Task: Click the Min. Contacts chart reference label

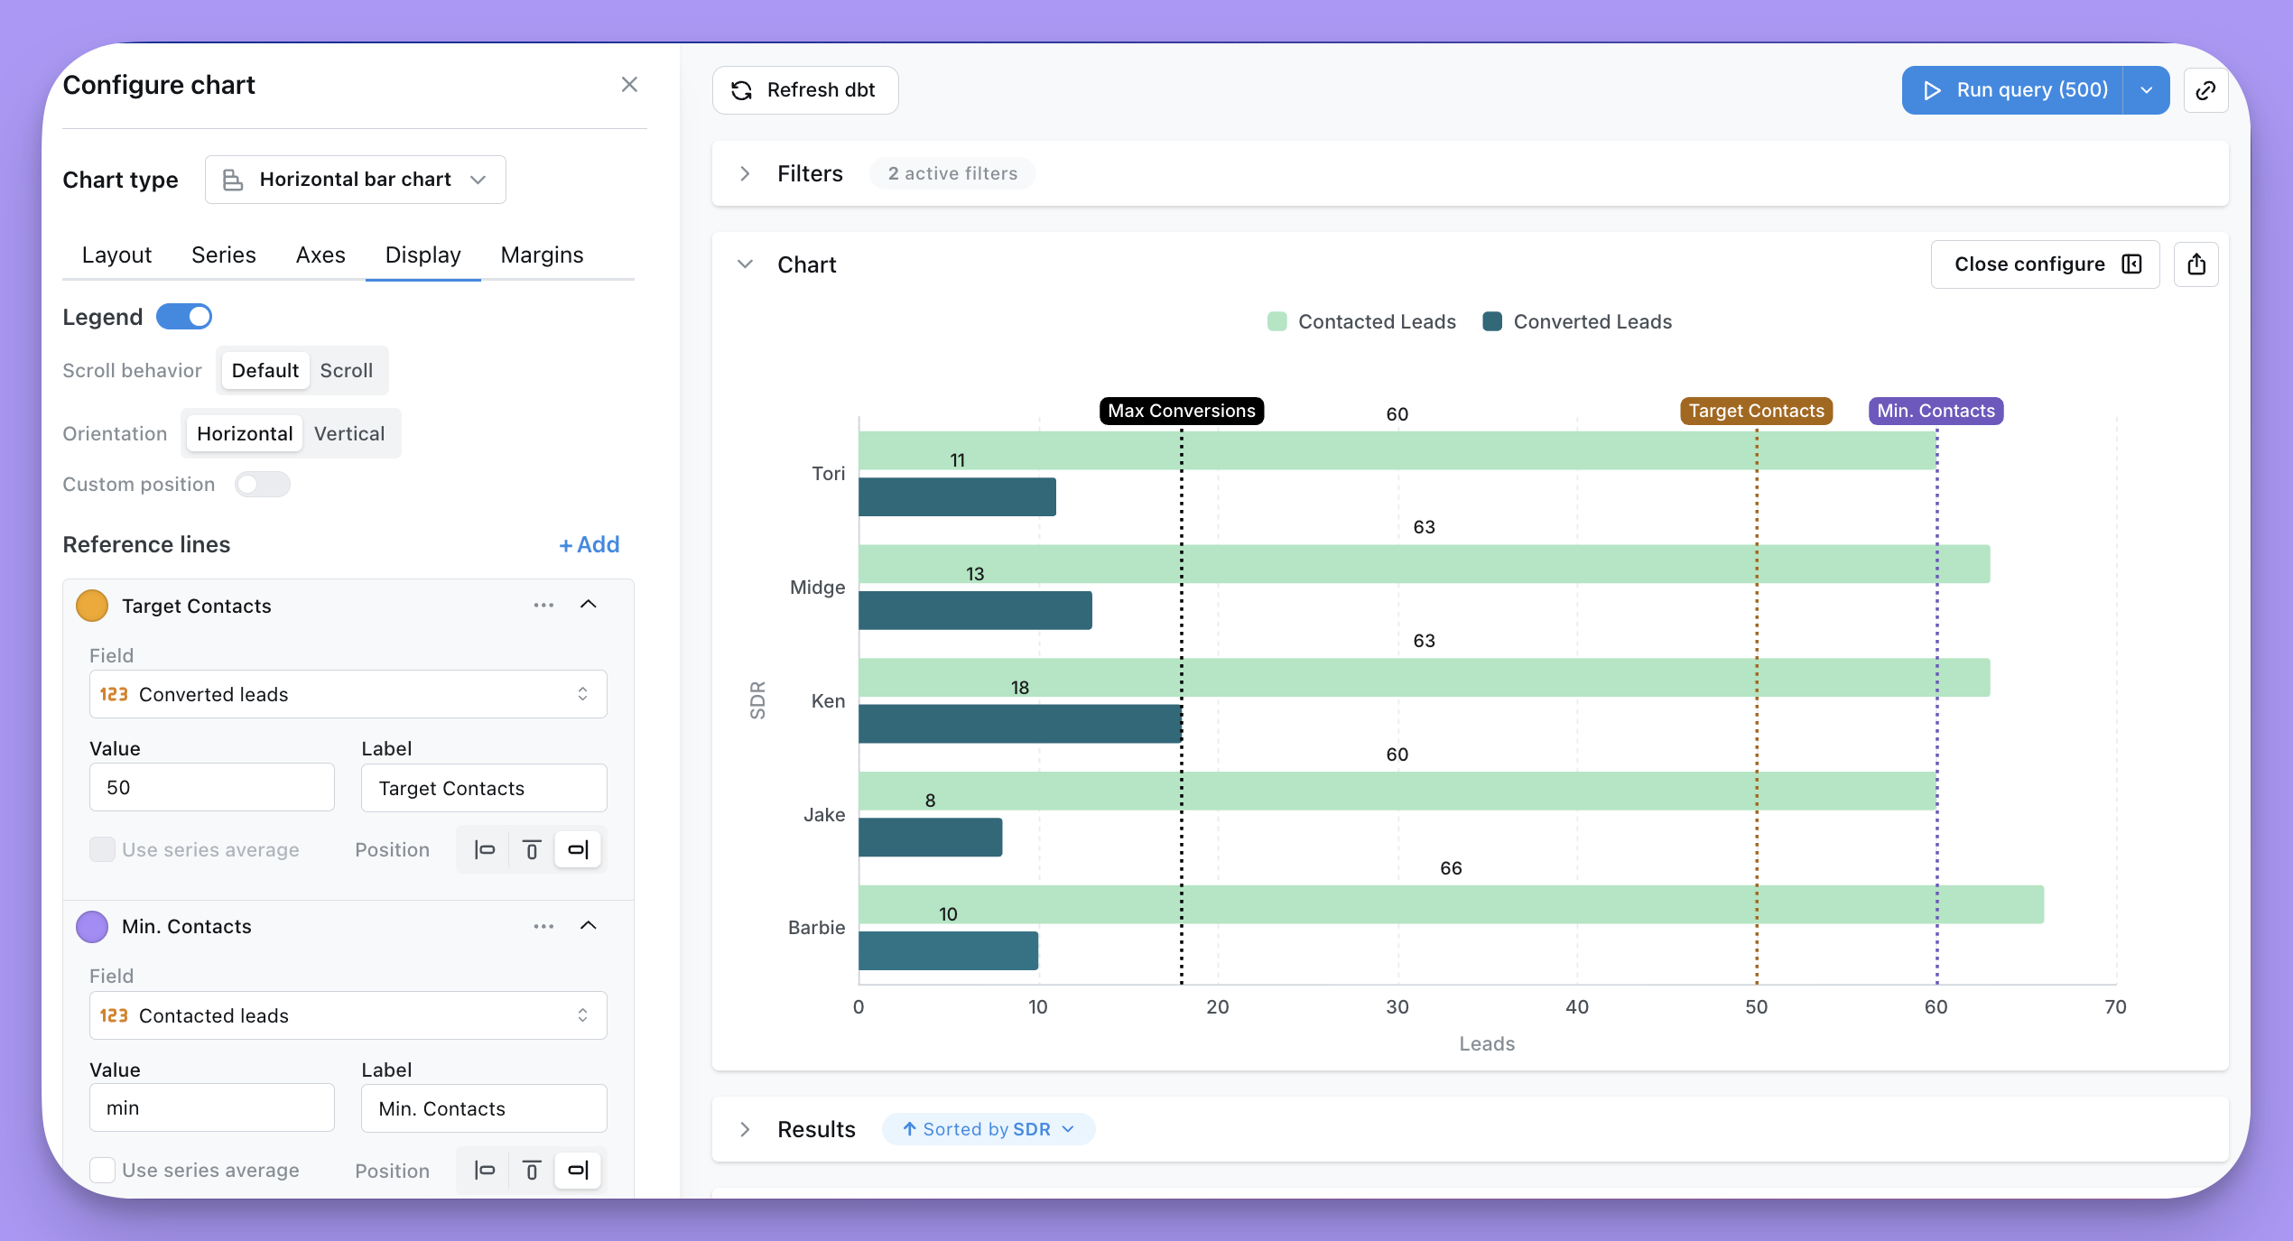Action: tap(1936, 412)
